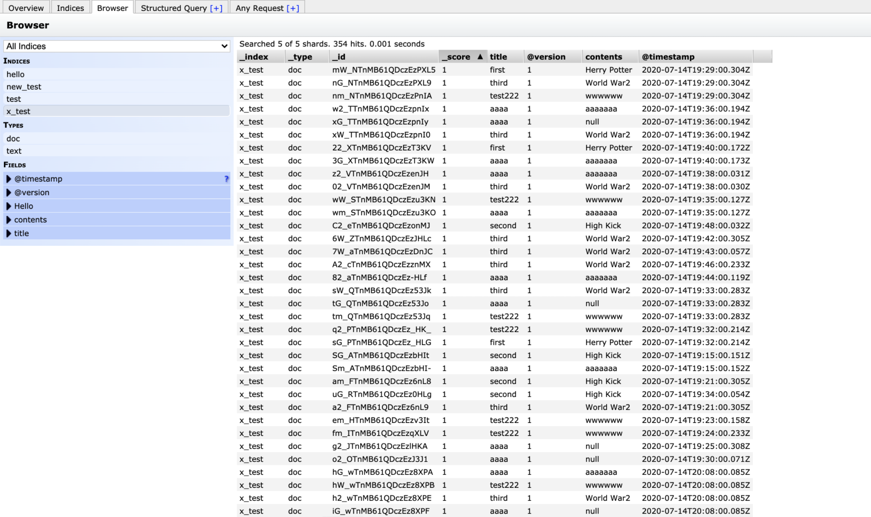Open the Structured Query tab
This screenshot has height=517, width=871.
pos(173,8)
